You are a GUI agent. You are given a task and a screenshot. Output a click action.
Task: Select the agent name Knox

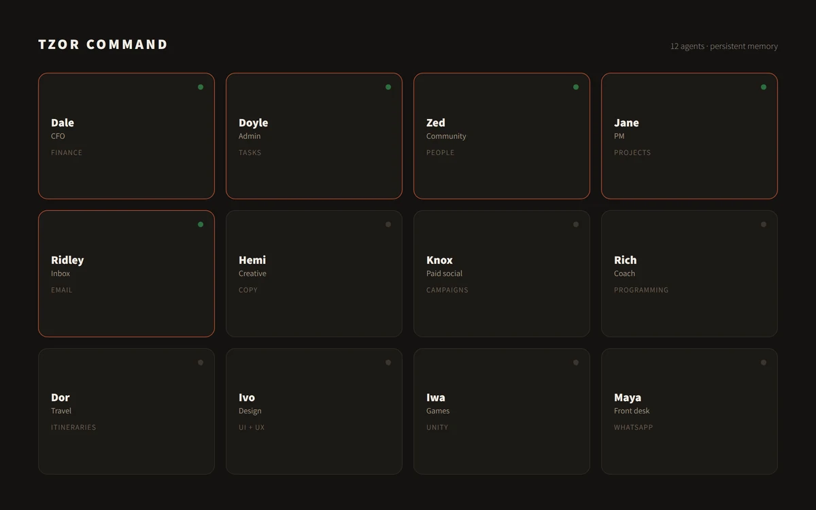tap(439, 260)
